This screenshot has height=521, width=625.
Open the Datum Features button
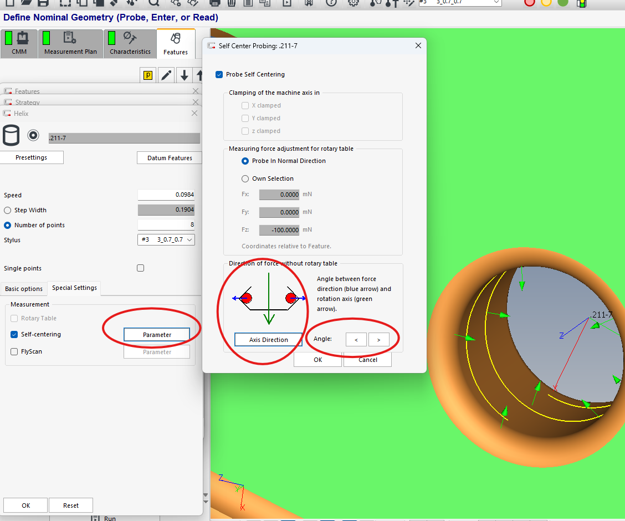[169, 158]
